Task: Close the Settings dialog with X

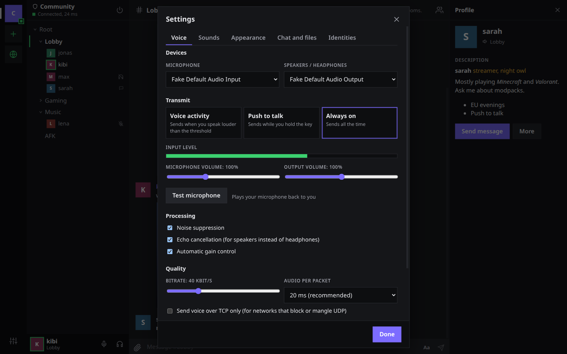Action: (397, 19)
